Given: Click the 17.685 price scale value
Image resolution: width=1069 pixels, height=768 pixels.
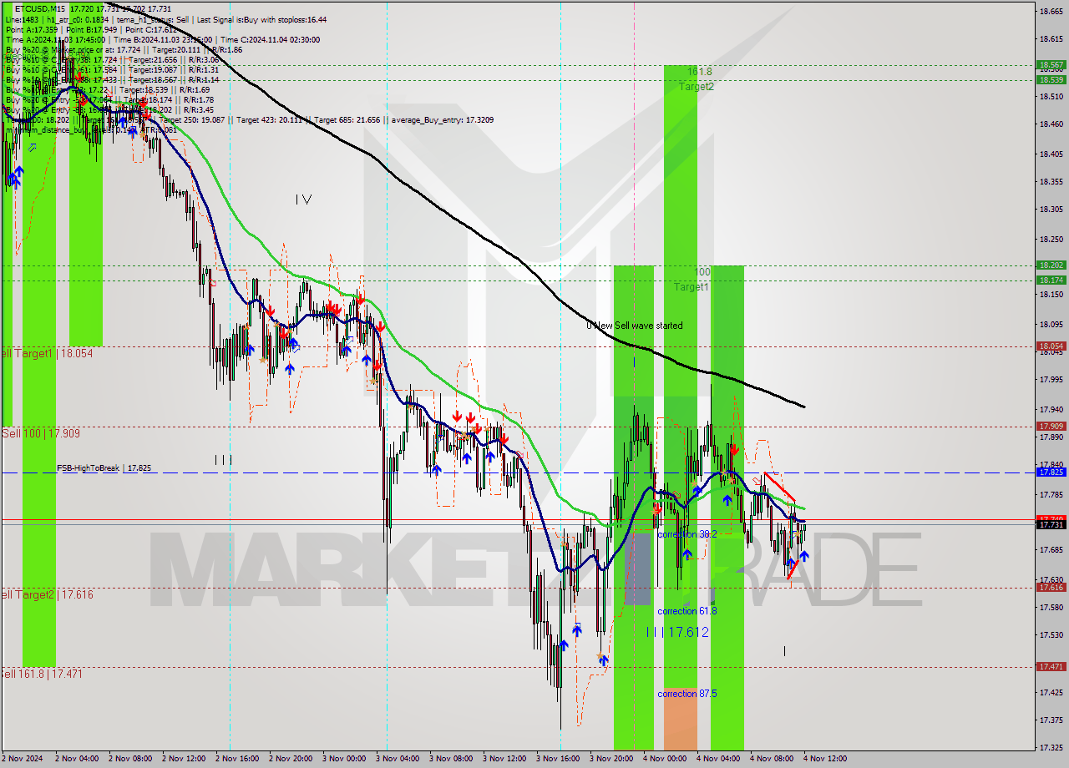Looking at the screenshot, I should point(1051,549).
